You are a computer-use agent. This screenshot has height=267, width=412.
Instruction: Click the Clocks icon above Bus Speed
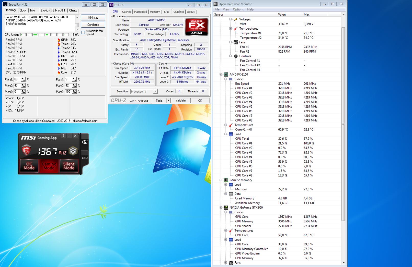[231, 79]
